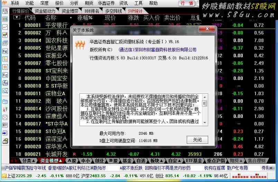Screen dimensions: 278x182
Task: Open the first report icon in left sidebar
Action: pos(5,11)
